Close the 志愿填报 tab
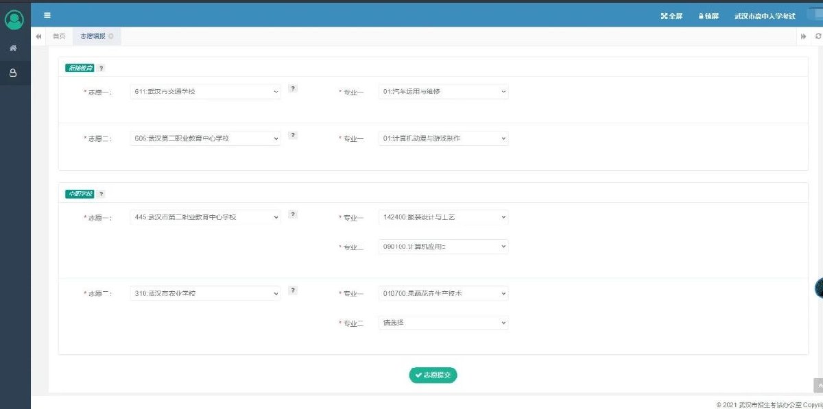Image resolution: width=823 pixels, height=409 pixels. pos(111,36)
